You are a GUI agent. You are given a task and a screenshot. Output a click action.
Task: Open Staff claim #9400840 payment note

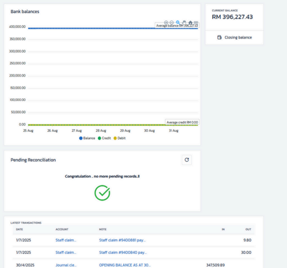click(x=122, y=252)
